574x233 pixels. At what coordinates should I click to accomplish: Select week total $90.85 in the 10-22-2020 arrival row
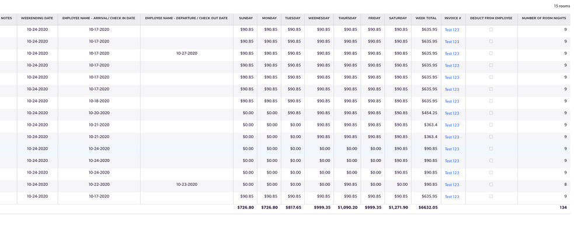[x=430, y=185]
